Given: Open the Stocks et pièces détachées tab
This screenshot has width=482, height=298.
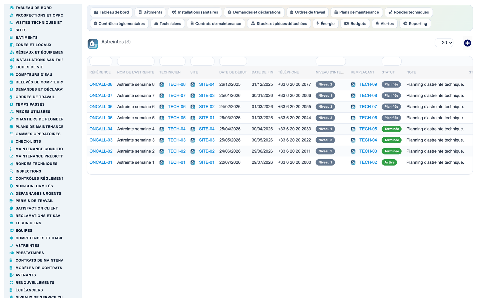Looking at the screenshot, I should point(279,24).
